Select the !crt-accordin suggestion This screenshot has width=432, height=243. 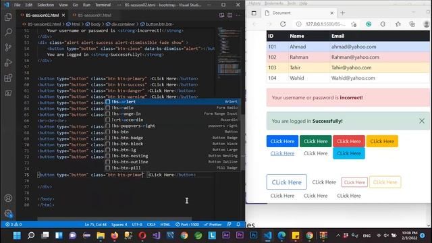pos(172,120)
